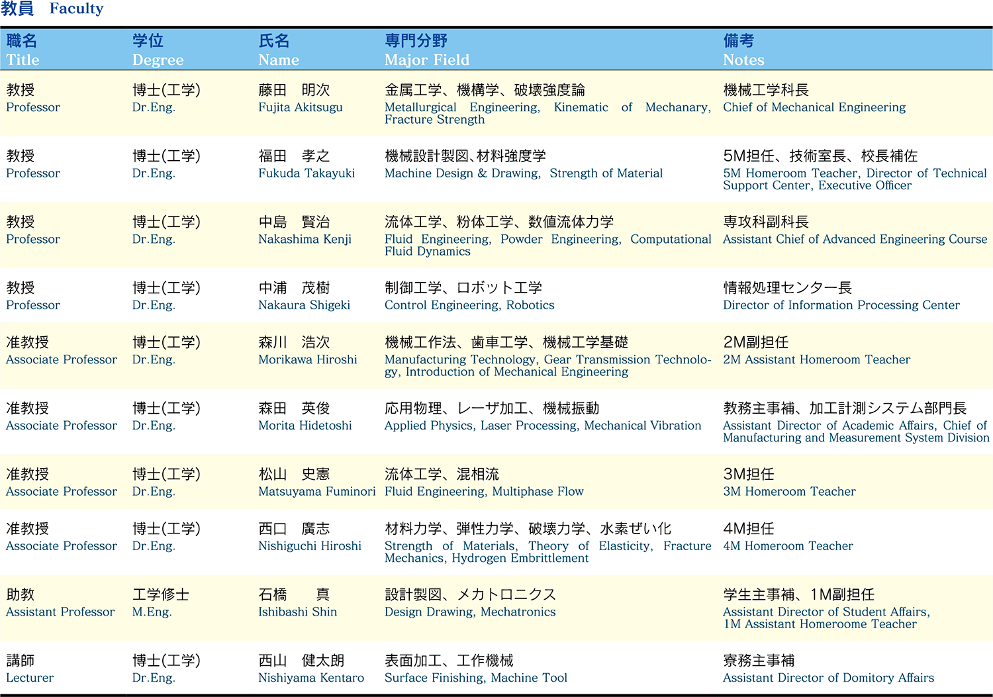The height and width of the screenshot is (697, 993).
Task: Click Japanese name 藤田 明次
Action: (294, 90)
